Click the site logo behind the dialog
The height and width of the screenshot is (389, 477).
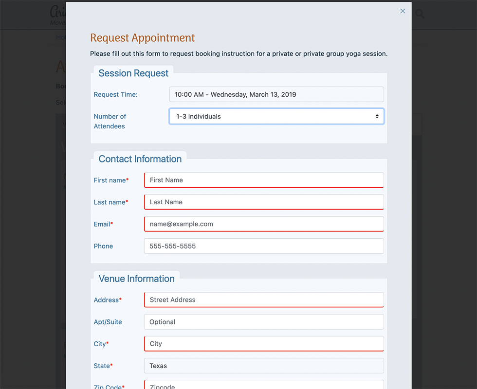(58, 15)
